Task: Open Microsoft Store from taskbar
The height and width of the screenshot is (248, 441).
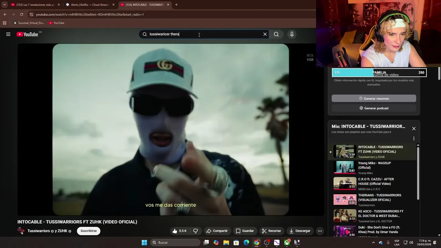Action: click(x=236, y=242)
